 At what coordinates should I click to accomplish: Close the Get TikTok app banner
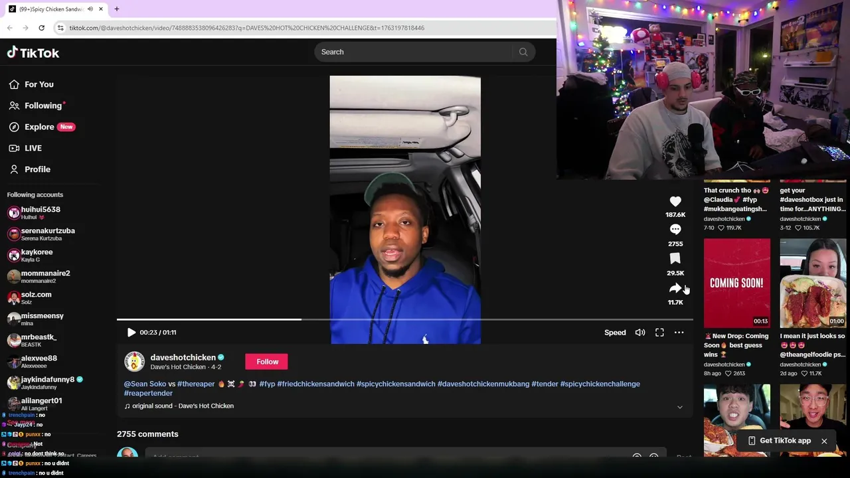click(824, 441)
